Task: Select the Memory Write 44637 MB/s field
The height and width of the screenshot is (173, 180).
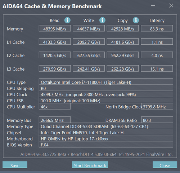Action: coord(89,28)
